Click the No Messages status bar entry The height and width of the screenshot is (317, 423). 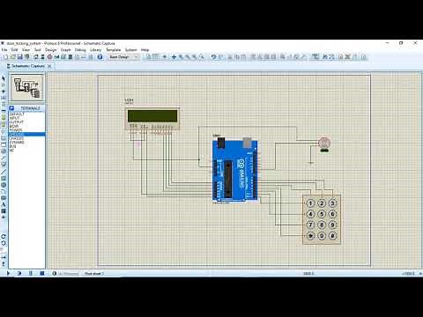coord(66,273)
